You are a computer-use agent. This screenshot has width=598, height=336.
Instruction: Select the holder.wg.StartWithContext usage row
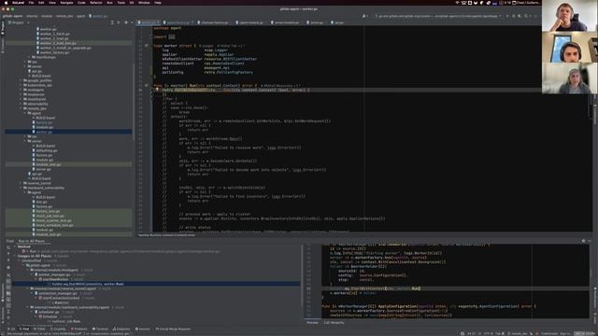pos(156,284)
